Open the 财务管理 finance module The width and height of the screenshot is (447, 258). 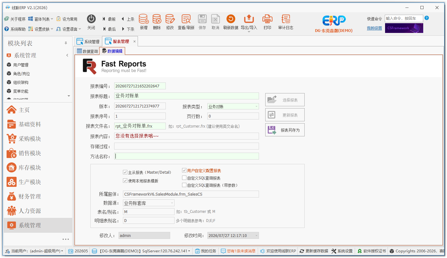click(x=38, y=196)
